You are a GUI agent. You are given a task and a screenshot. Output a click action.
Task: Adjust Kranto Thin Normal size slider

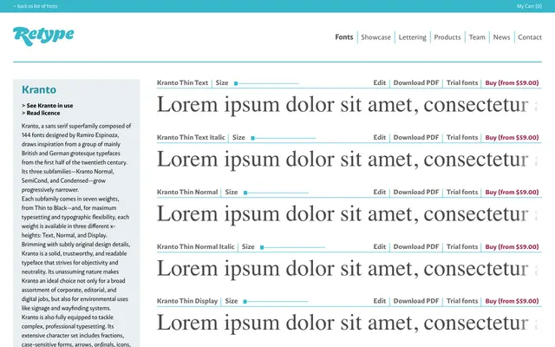276,193
